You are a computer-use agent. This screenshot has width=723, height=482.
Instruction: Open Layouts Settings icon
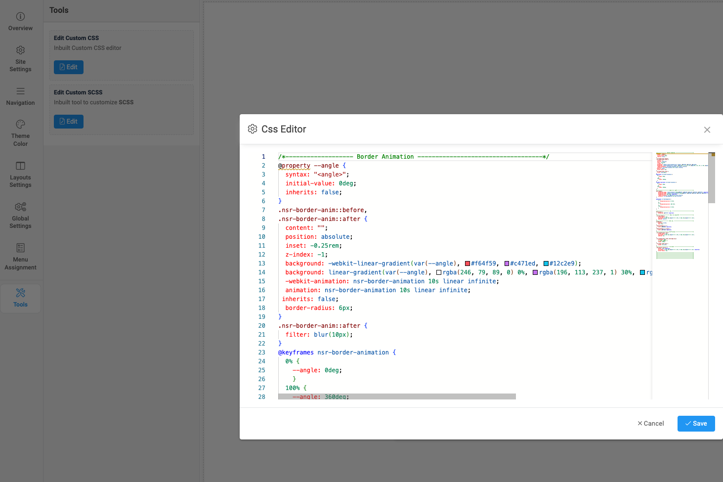coord(20,166)
